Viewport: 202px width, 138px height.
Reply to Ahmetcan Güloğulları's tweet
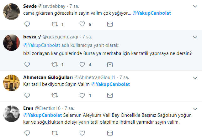point(27,95)
